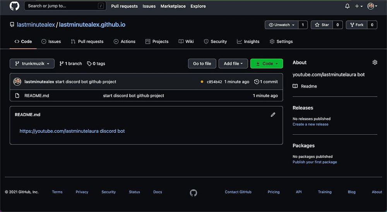Image resolution: width=387 pixels, height=212 pixels.
Task: View the 1 commit history
Action: [x=266, y=82]
